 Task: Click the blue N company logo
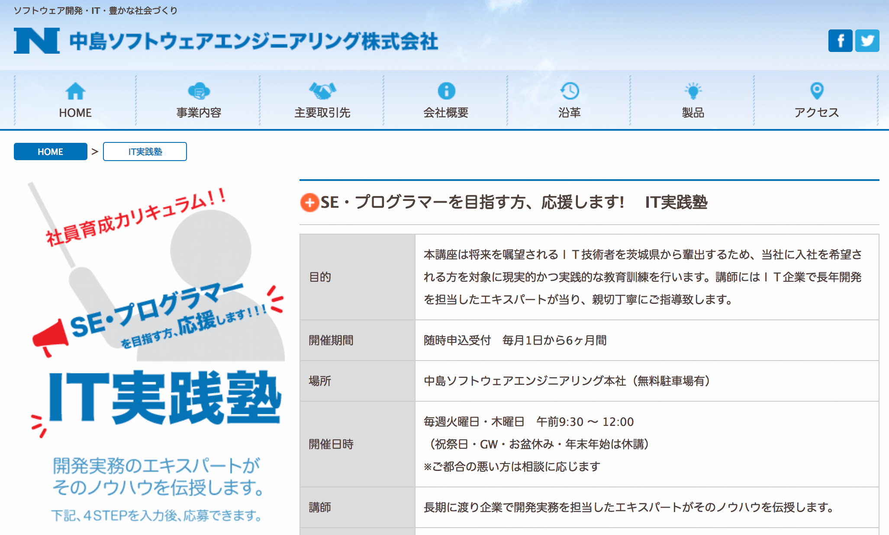37,41
